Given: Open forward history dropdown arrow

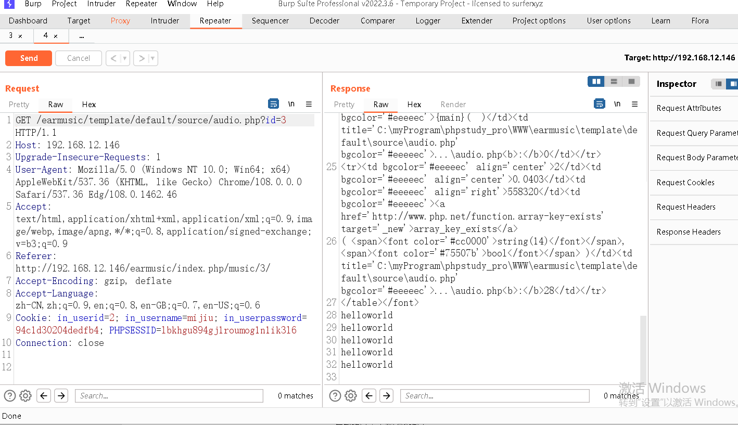Looking at the screenshot, I should coord(153,58).
